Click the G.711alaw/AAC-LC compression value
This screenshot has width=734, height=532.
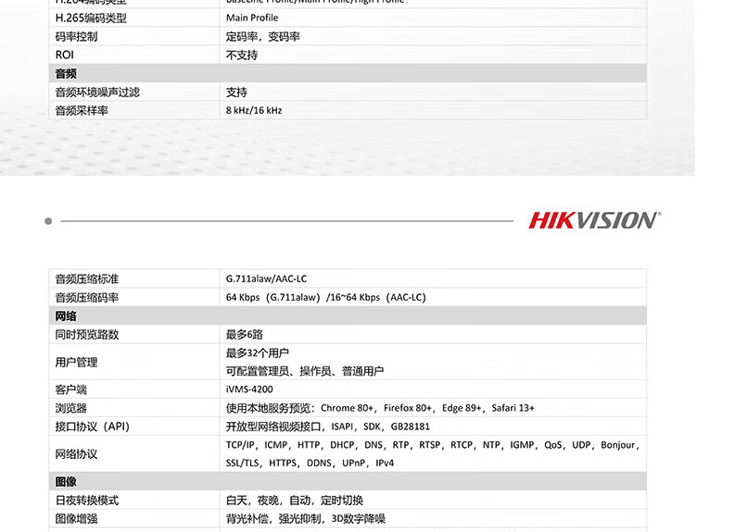click(x=266, y=278)
